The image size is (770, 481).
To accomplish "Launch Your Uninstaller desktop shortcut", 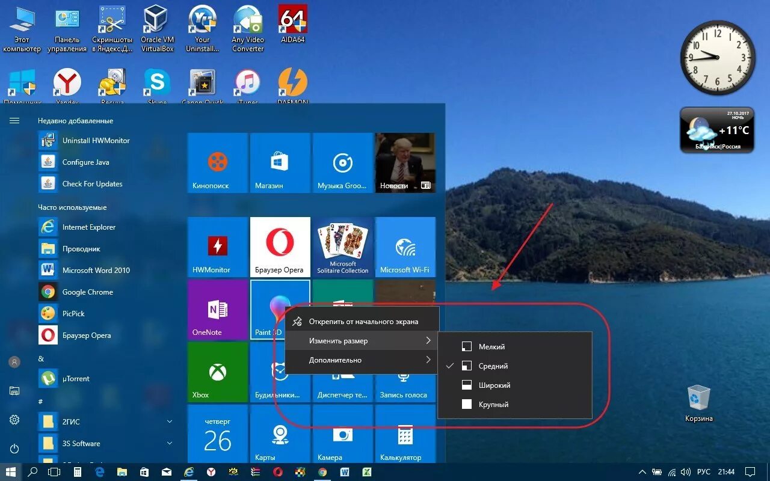I will click(x=202, y=29).
